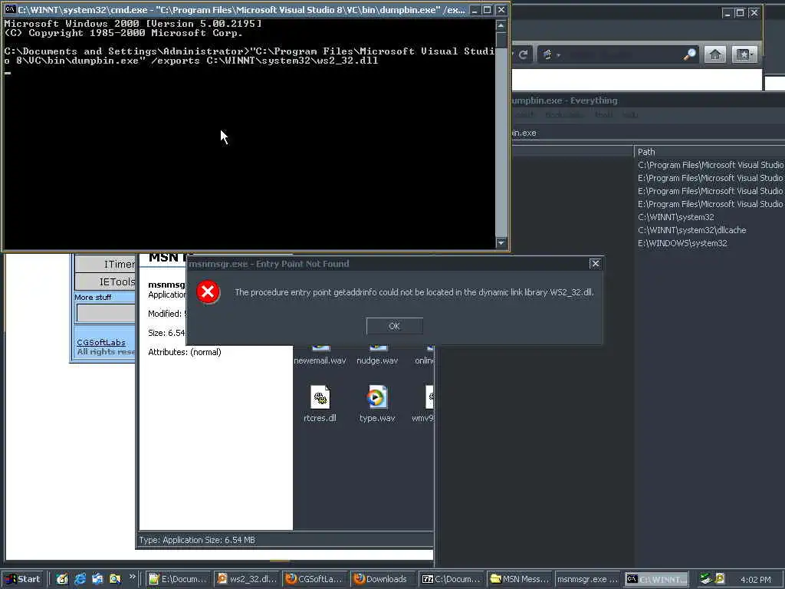Open the Tools menu in Everything
This screenshot has height=589, width=785.
coord(604,115)
